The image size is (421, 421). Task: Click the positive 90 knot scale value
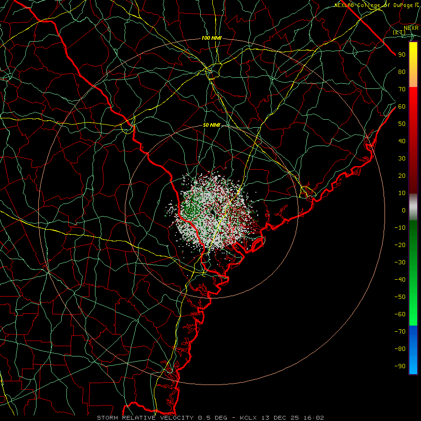tap(402, 55)
